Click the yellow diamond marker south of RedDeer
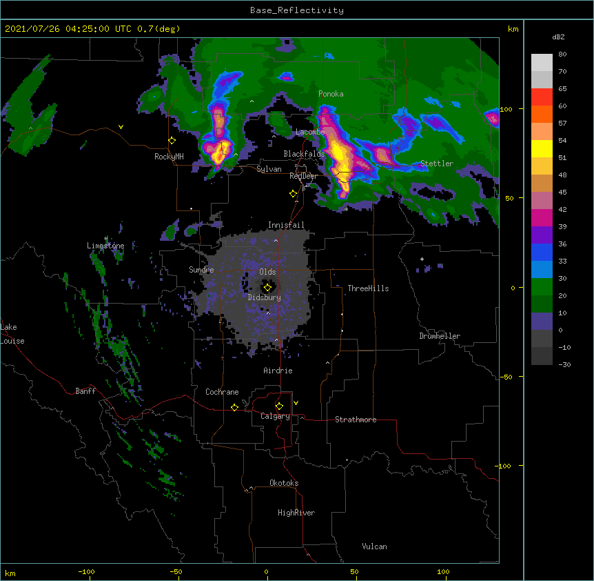 (293, 194)
